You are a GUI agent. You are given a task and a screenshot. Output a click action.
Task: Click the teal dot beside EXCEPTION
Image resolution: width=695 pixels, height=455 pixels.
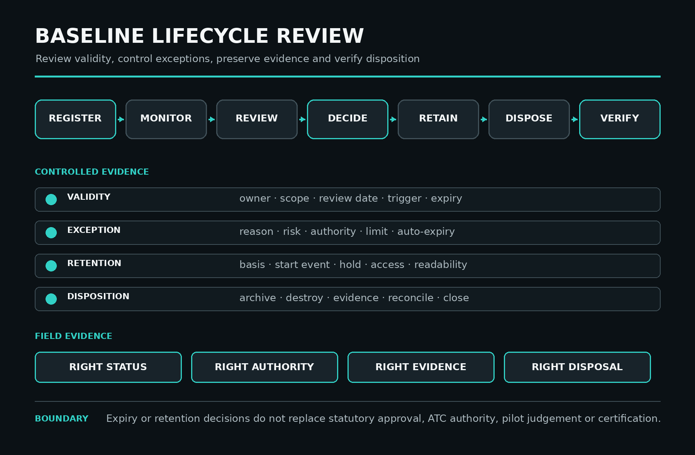tap(51, 233)
